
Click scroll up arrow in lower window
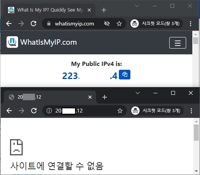point(196,121)
